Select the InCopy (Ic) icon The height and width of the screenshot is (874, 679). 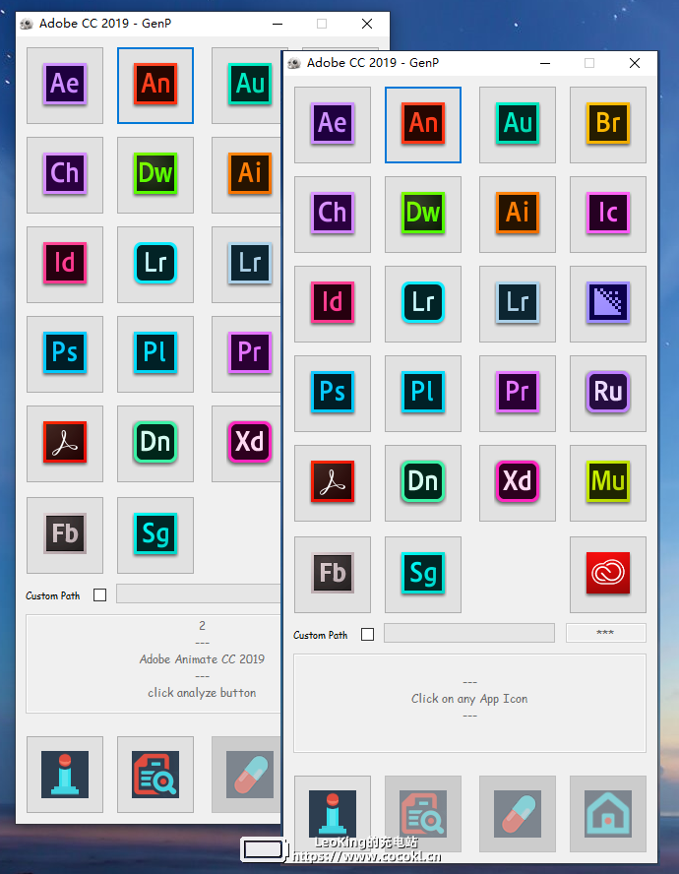607,214
